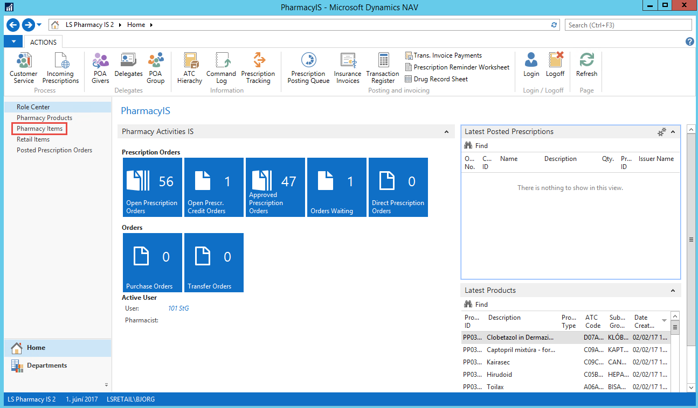Click the POA Givers icon
Viewport: 698px width, 408px height.
point(100,68)
